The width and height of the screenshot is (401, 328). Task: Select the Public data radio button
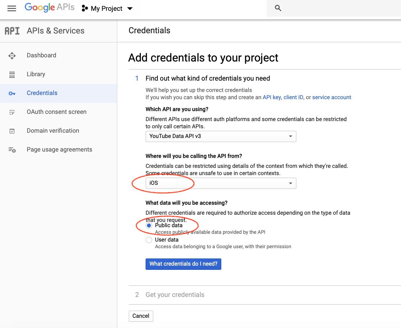149,225
